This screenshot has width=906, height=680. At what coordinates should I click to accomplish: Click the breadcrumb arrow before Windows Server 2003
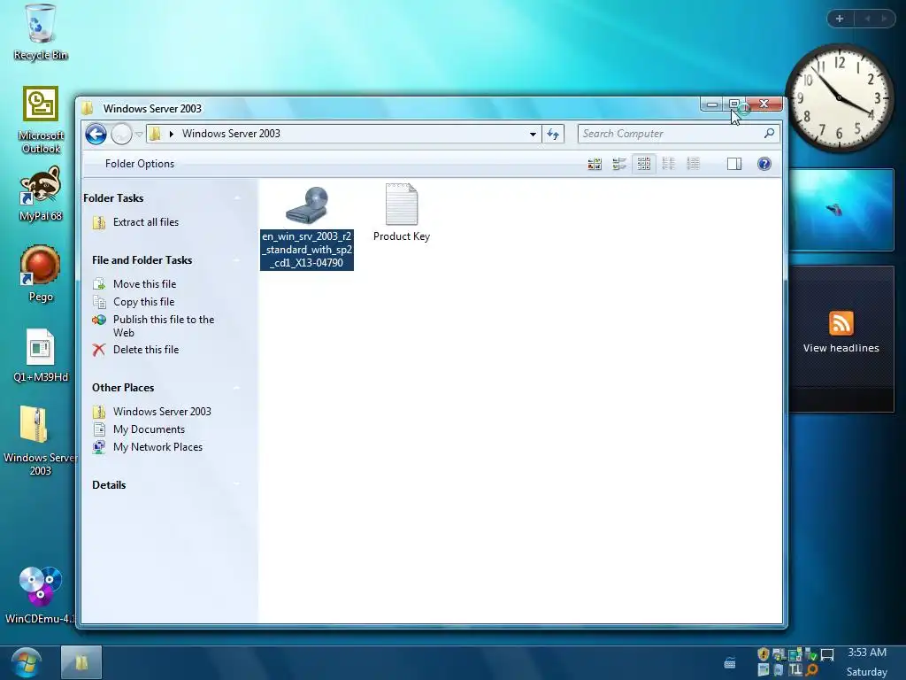coord(172,135)
